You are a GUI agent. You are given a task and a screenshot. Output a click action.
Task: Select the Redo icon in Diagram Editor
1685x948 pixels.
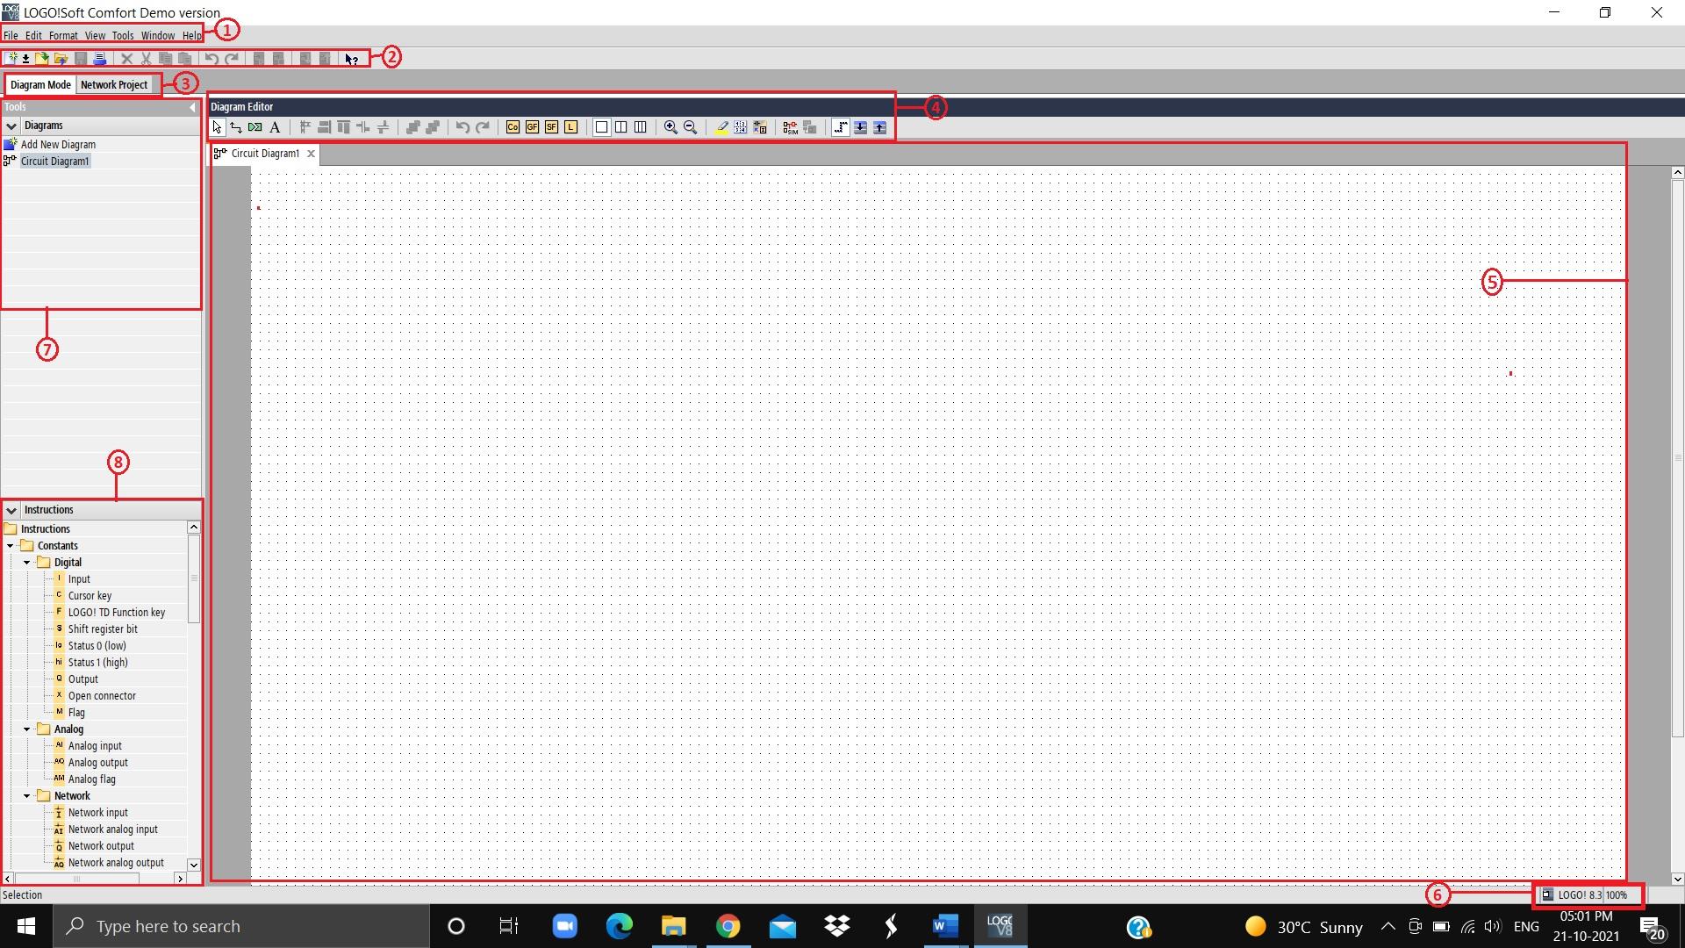(484, 127)
